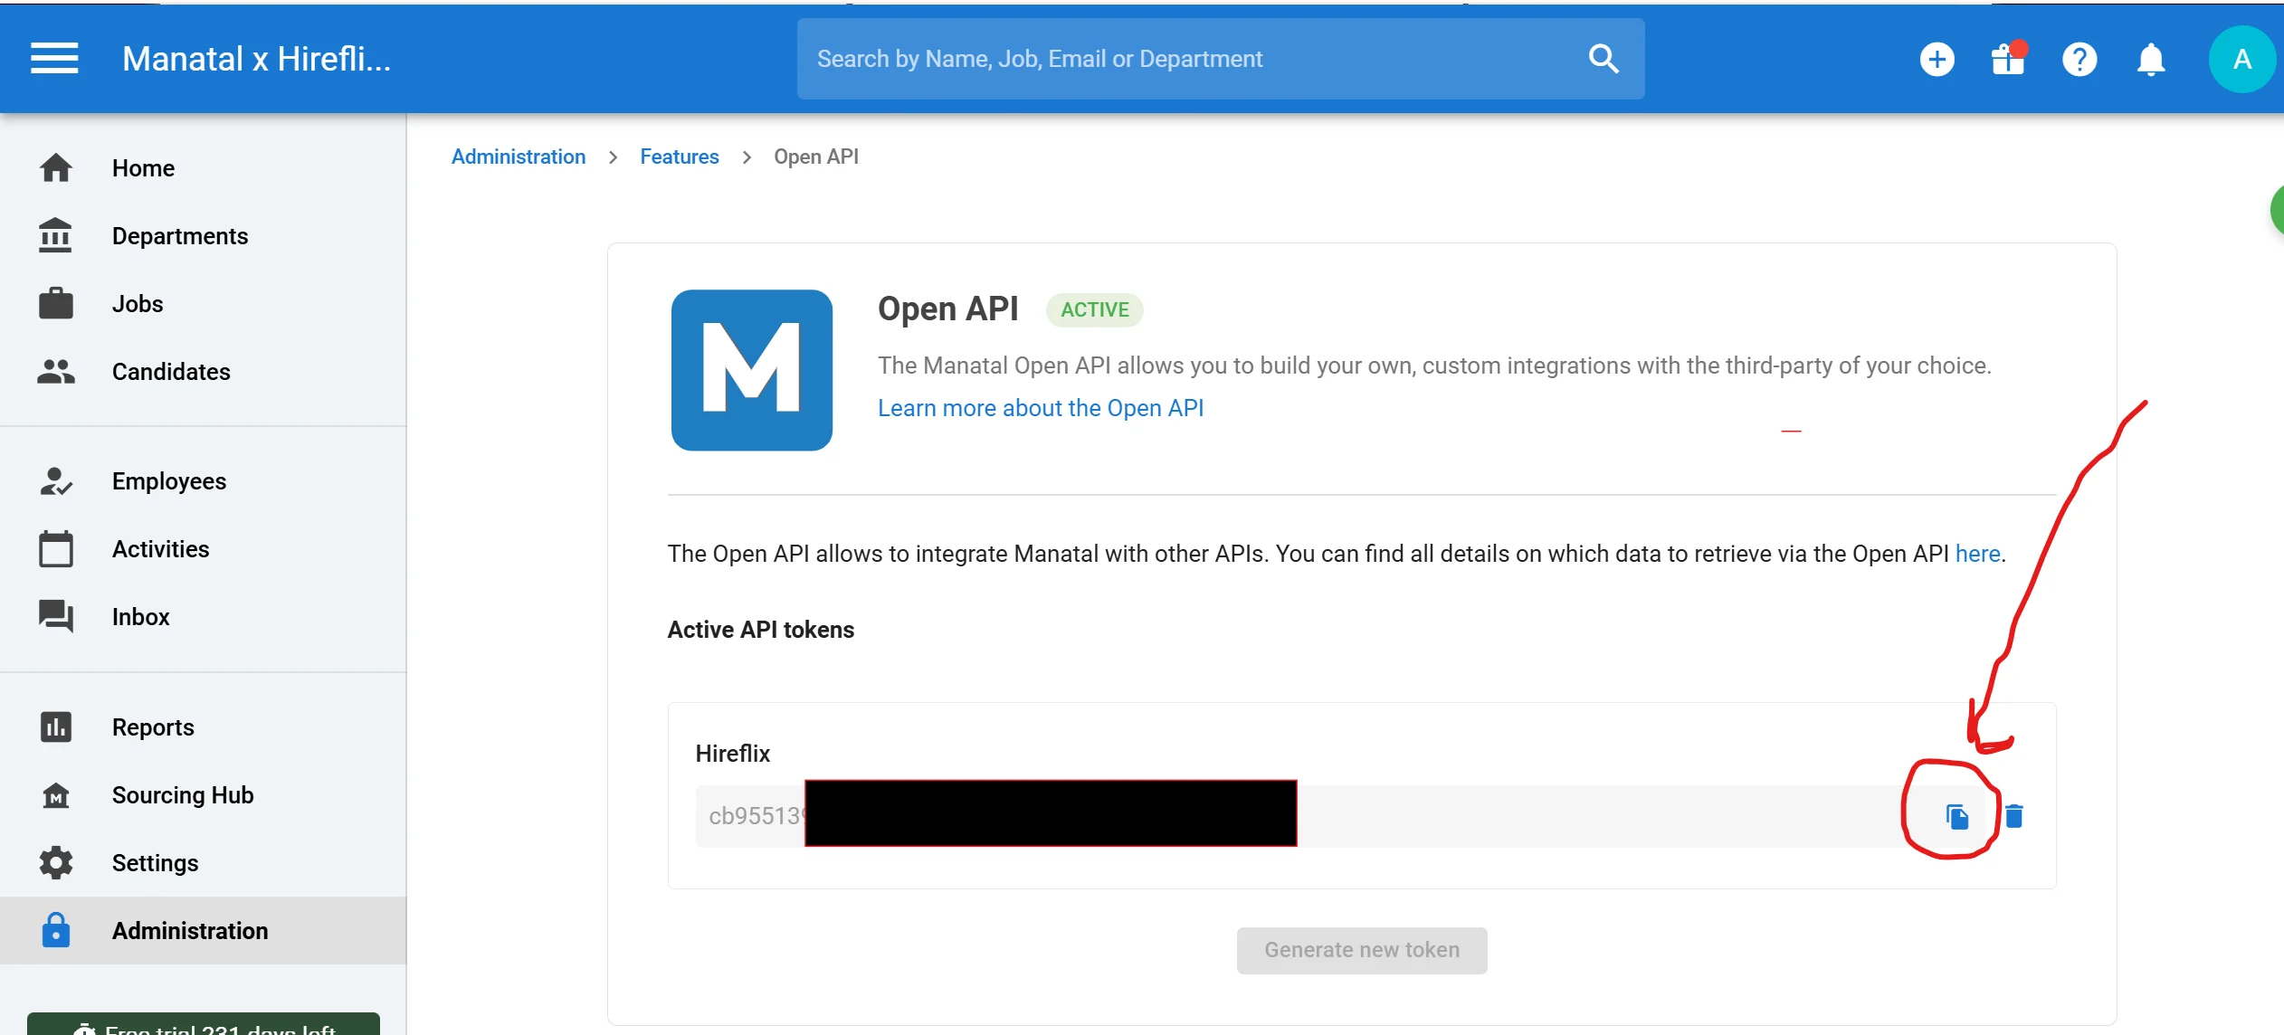2284x1035 pixels.
Task: Click the plus quick-add icon
Action: (x=1937, y=60)
